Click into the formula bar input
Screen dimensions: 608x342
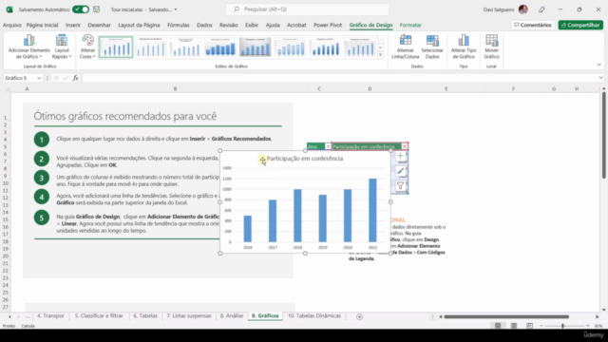tap(339, 78)
